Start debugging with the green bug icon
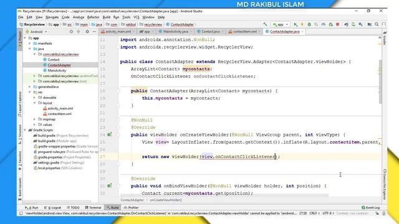This screenshot has height=224, width=399. tap(309, 24)
